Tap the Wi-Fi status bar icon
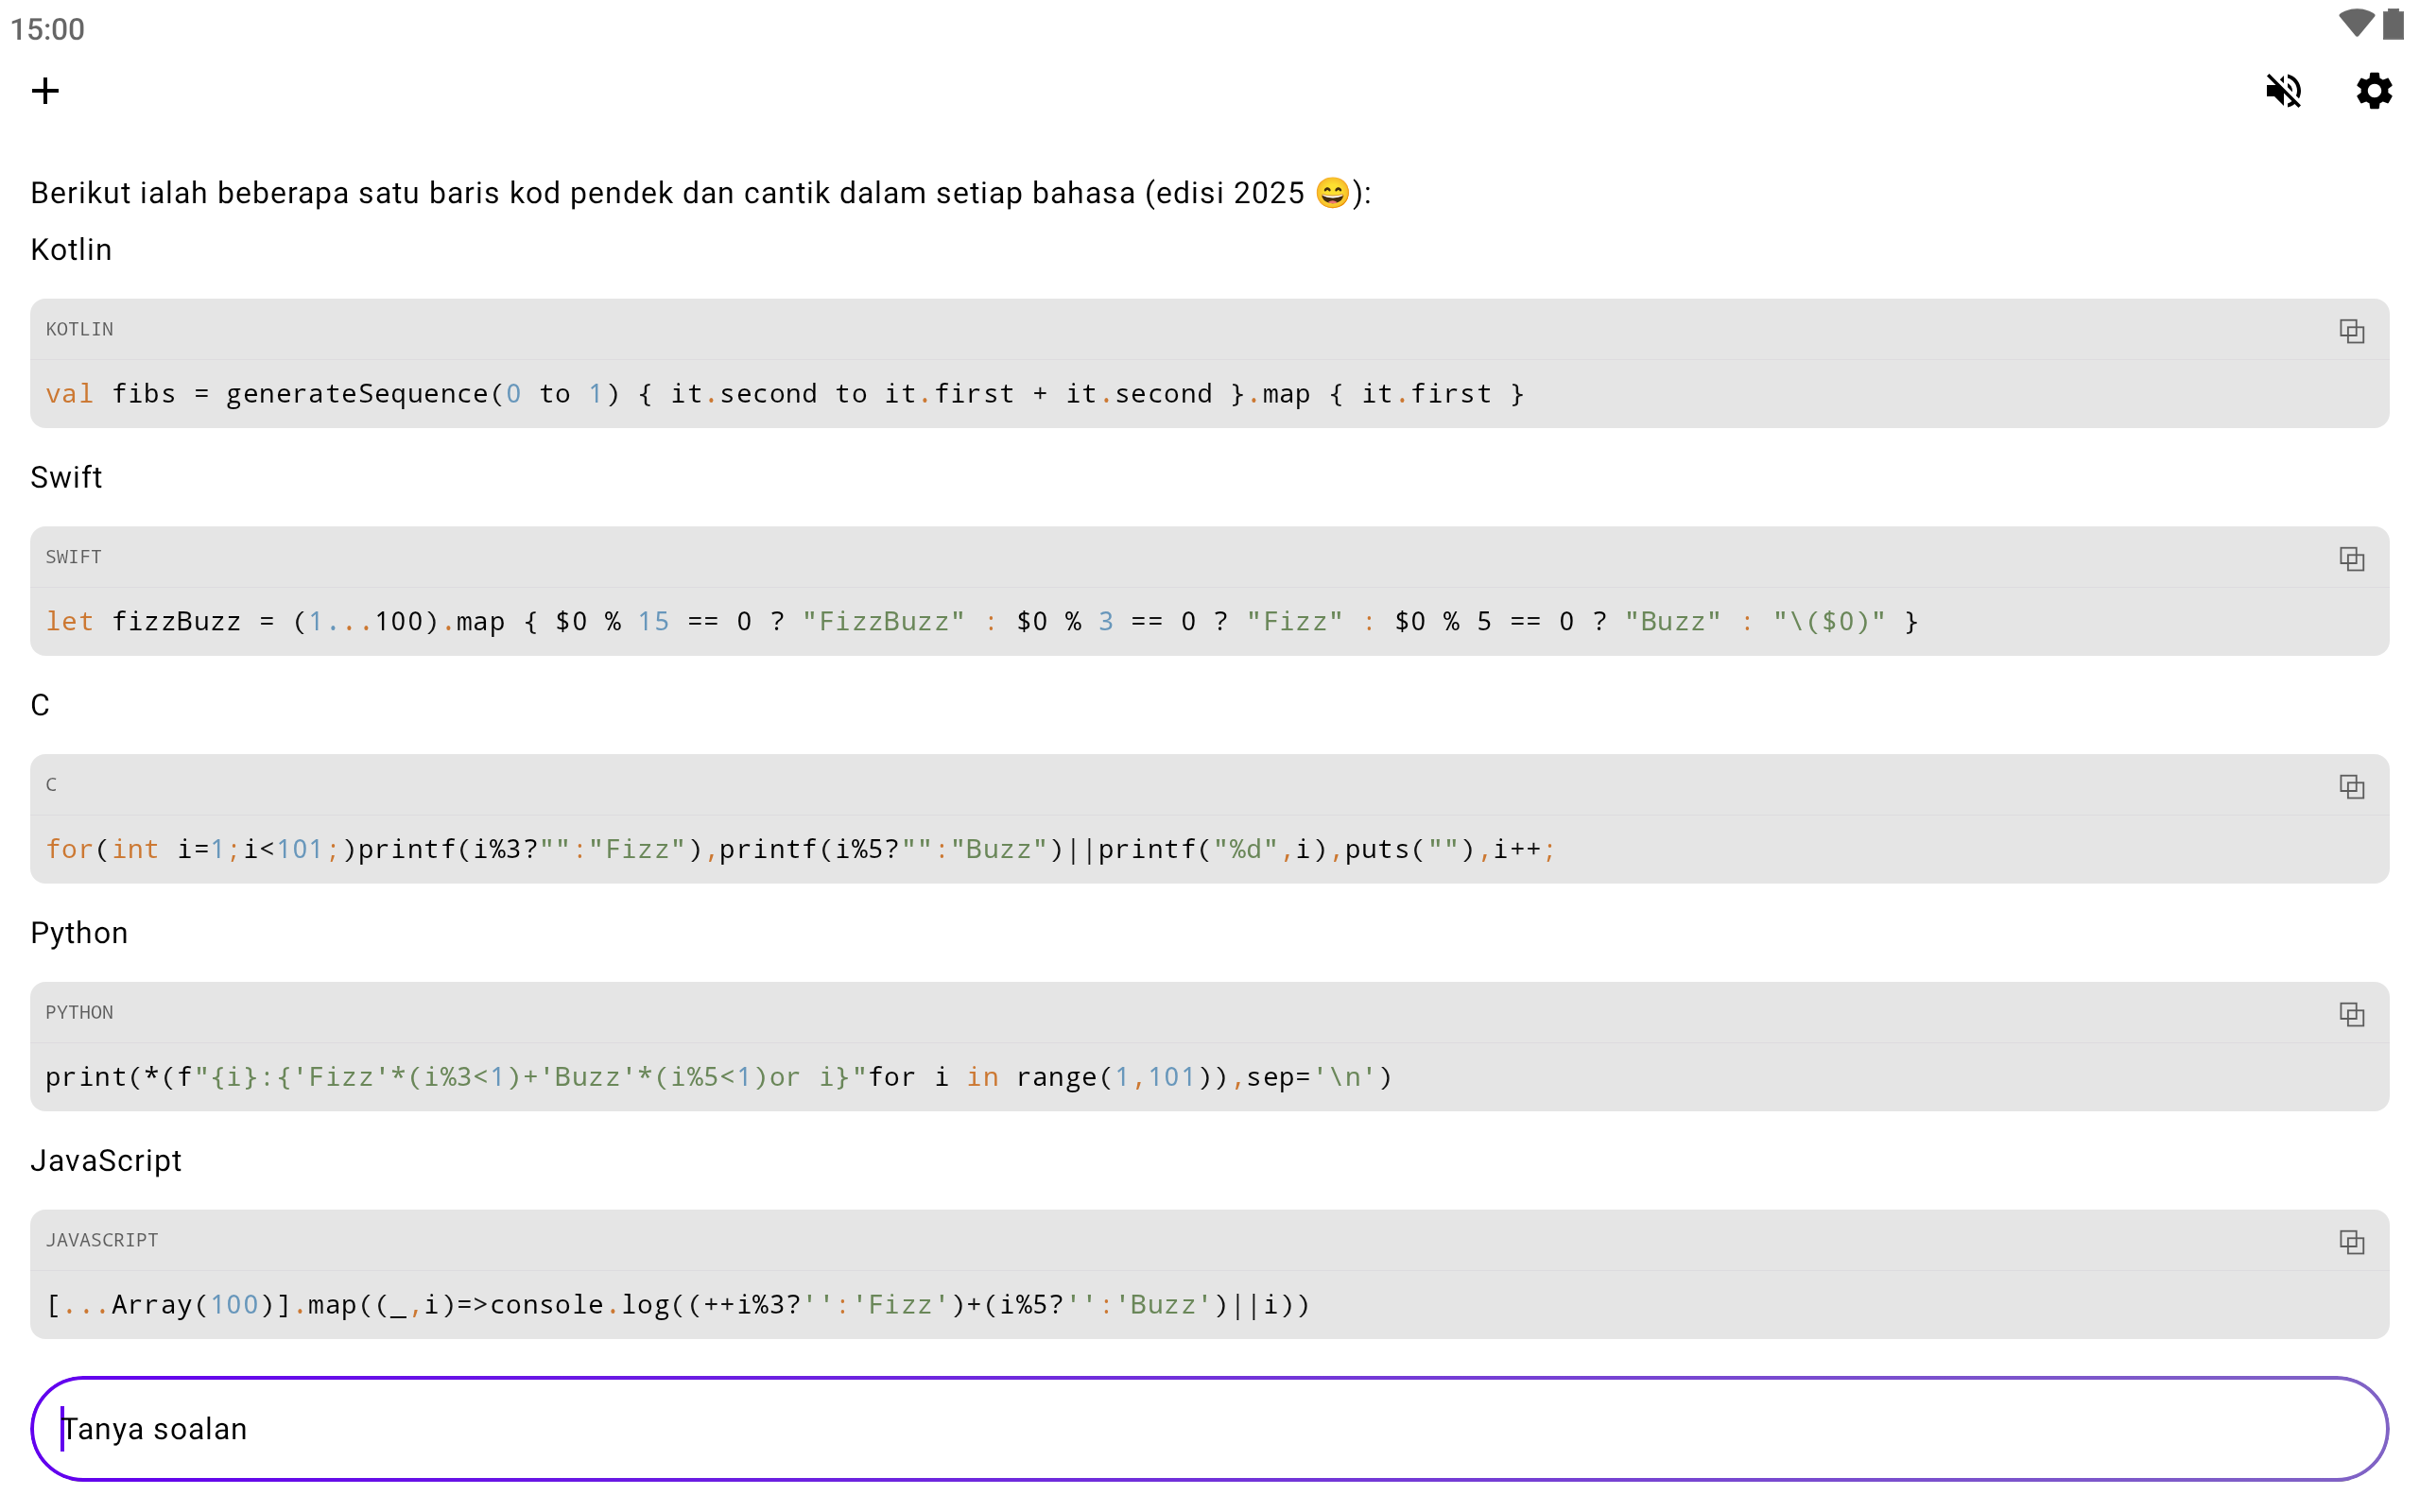The width and height of the screenshot is (2420, 1512). [2355, 24]
